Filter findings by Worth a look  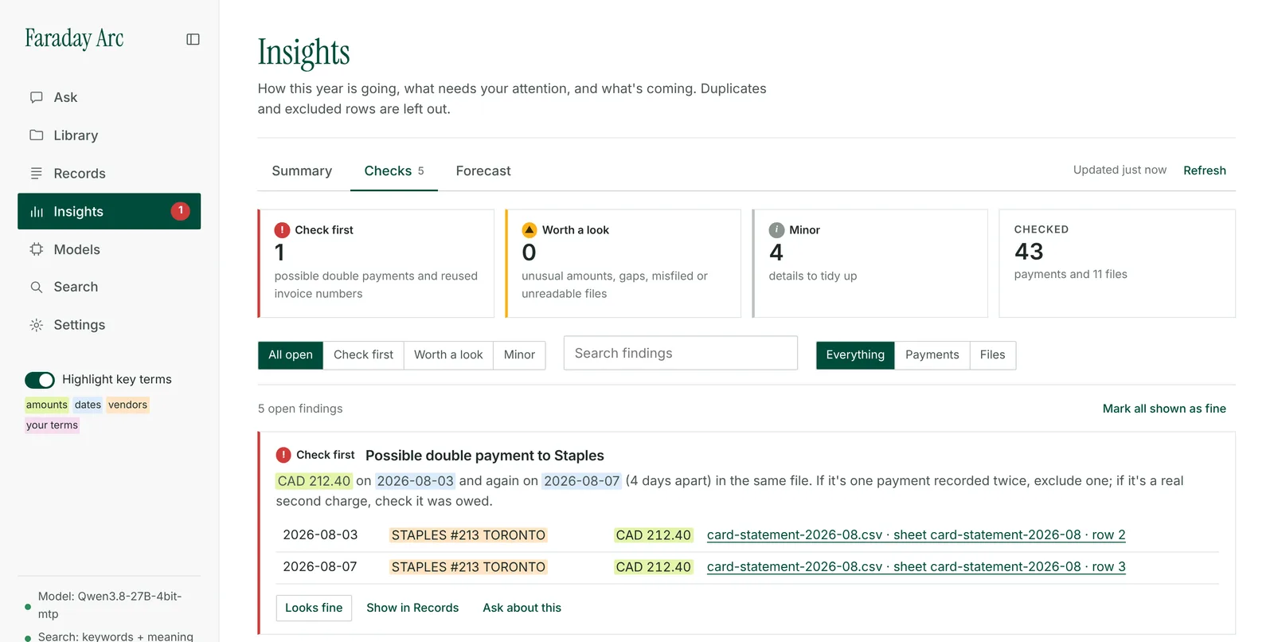tap(448, 355)
